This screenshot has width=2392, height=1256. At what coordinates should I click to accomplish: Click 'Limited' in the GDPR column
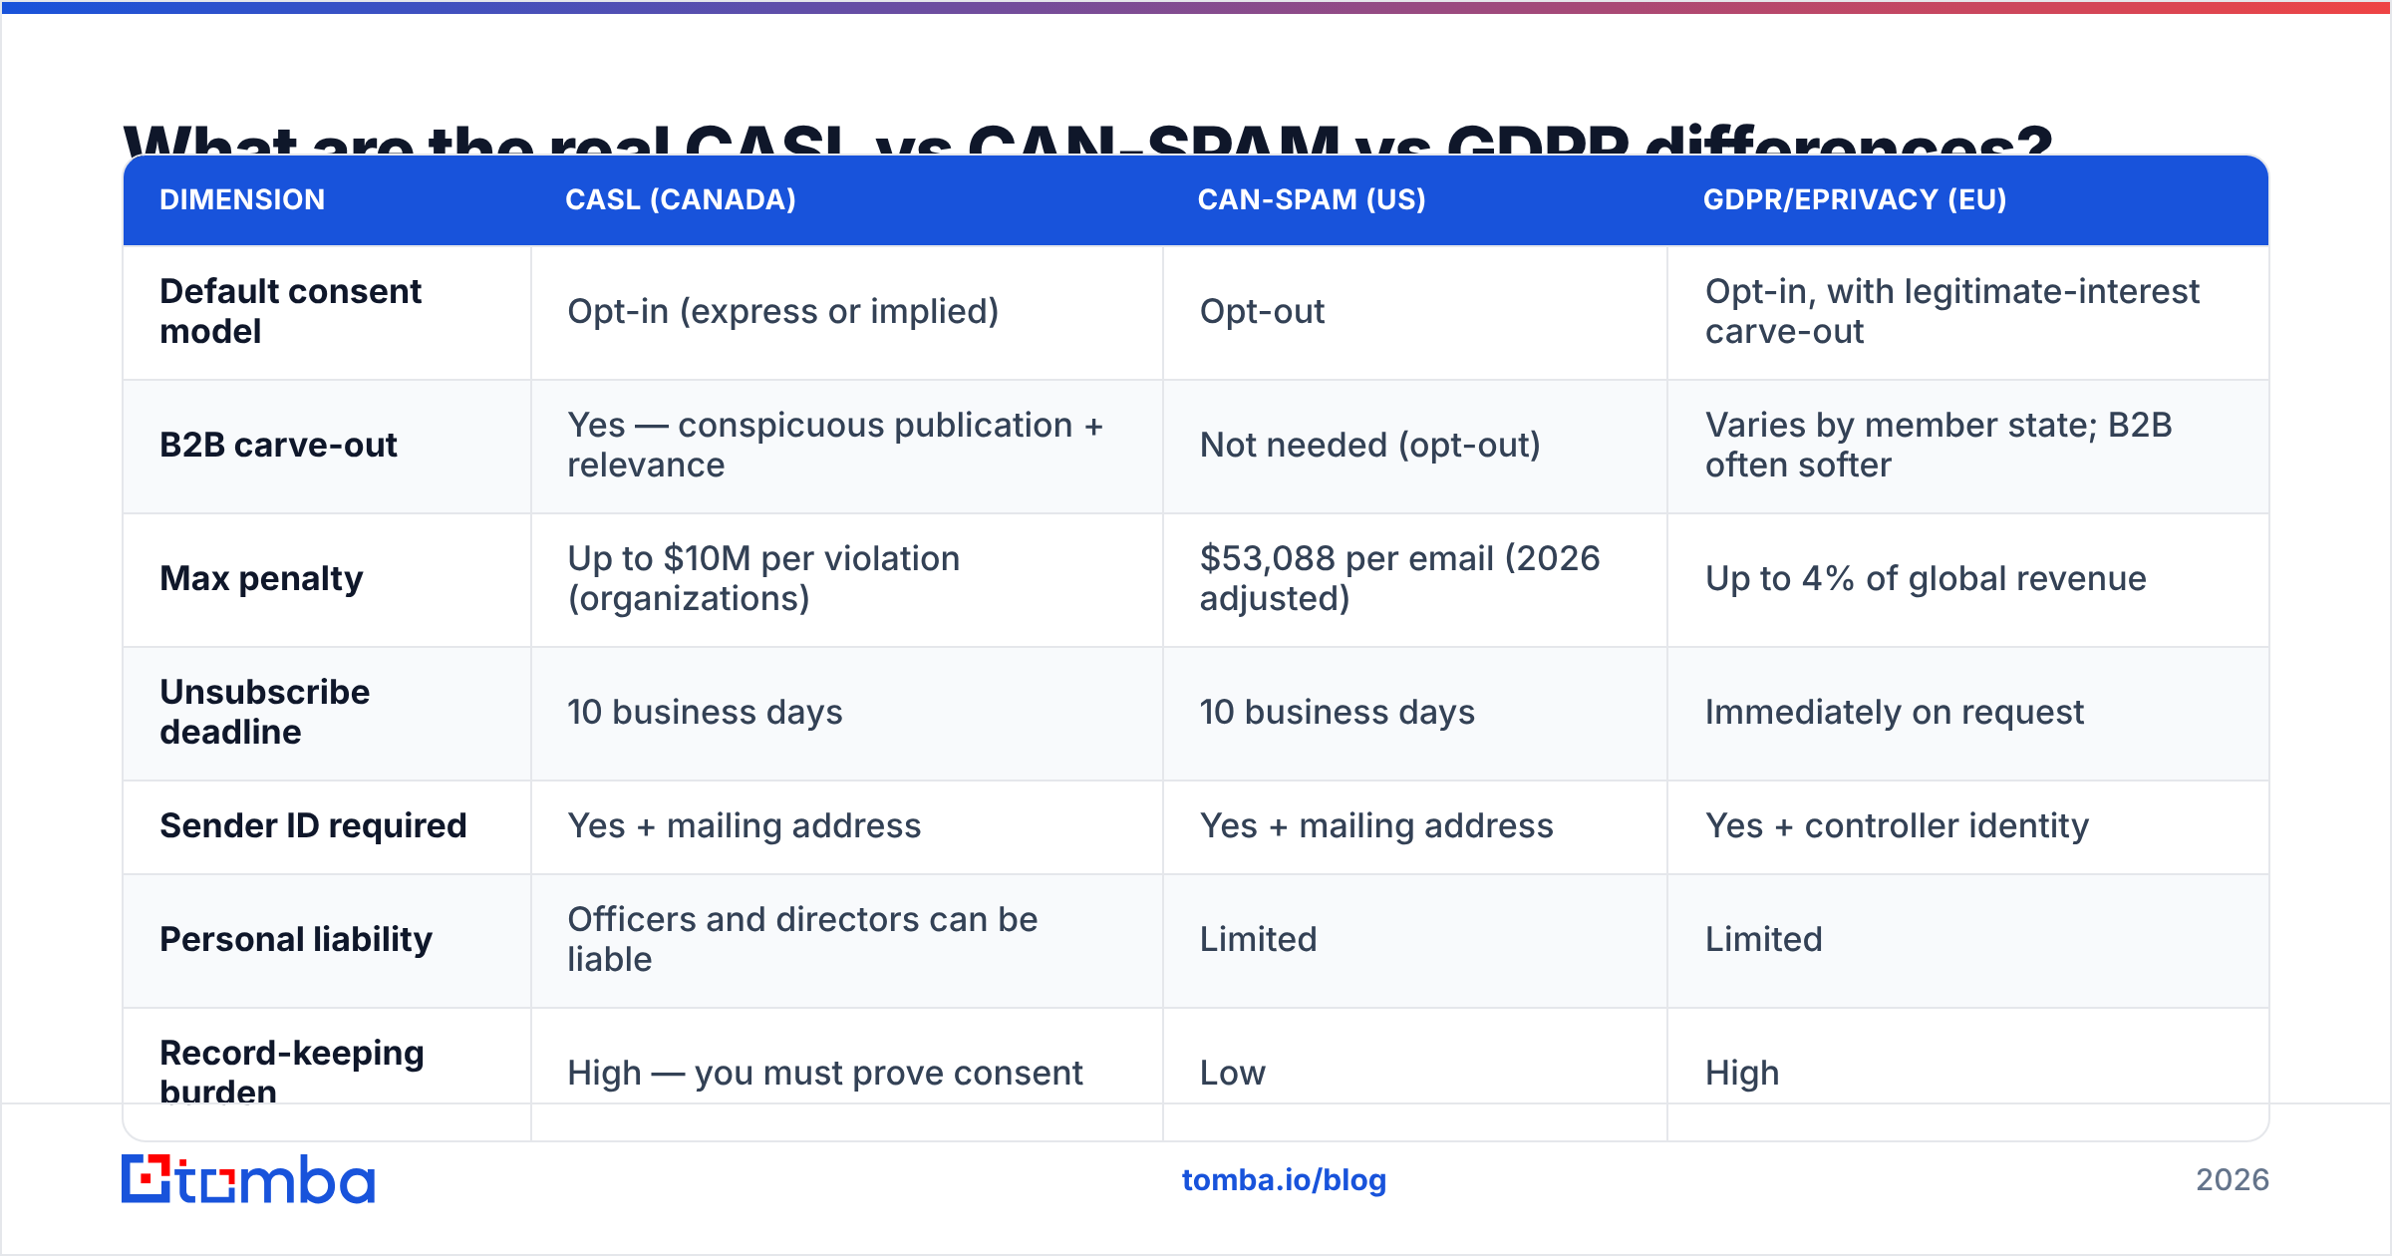[x=1763, y=939]
